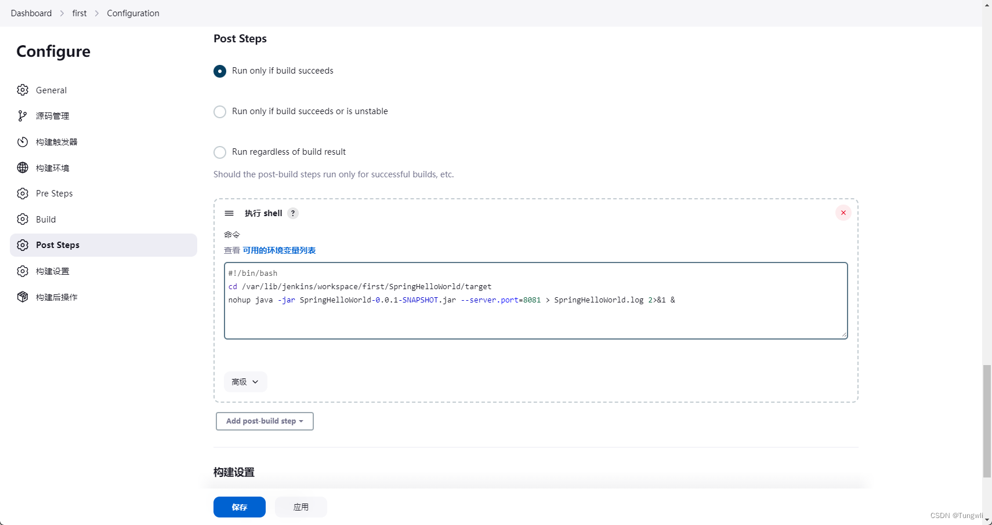Click the General gear icon in sidebar
This screenshot has width=992, height=525.
point(23,90)
